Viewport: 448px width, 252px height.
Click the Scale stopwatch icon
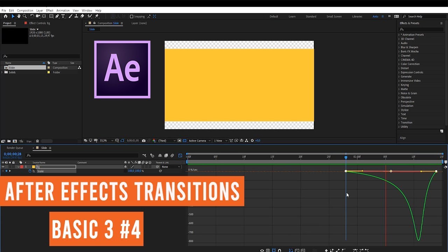(30, 171)
